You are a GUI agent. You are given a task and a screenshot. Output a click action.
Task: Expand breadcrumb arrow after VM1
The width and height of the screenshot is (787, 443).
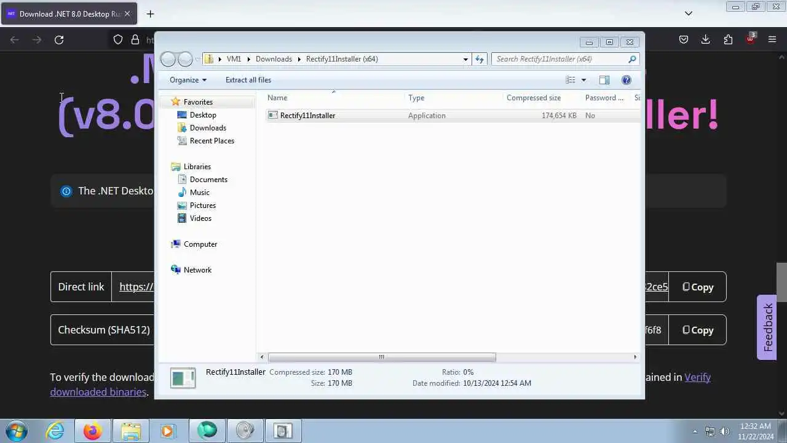[249, 59]
